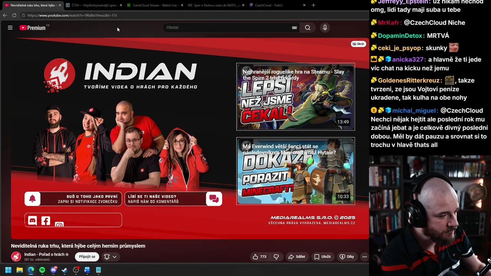491x276 pixels.
Task: Click the Připojit se button
Action: (x=87, y=257)
